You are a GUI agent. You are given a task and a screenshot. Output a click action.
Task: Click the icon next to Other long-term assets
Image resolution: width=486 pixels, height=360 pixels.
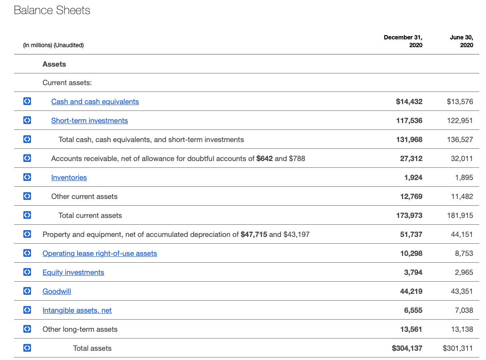coord(28,329)
